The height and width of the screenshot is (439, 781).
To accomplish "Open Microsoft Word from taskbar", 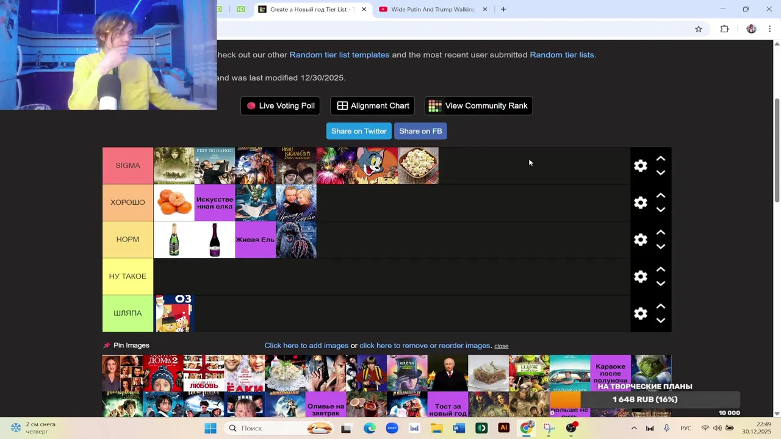I will click(x=459, y=428).
